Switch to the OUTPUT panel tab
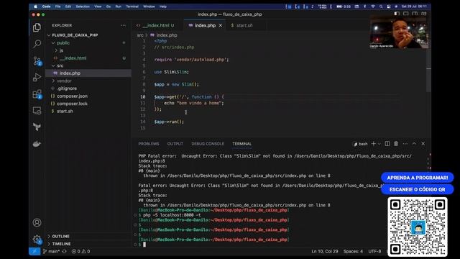460x259 pixels. point(175,144)
